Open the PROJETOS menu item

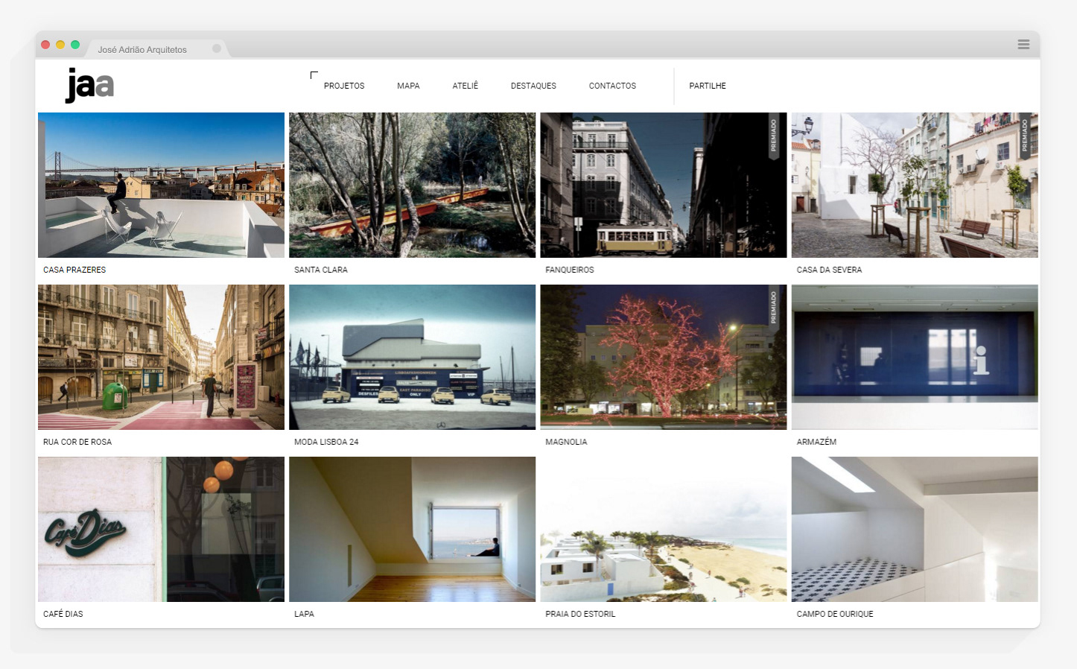pyautogui.click(x=344, y=86)
